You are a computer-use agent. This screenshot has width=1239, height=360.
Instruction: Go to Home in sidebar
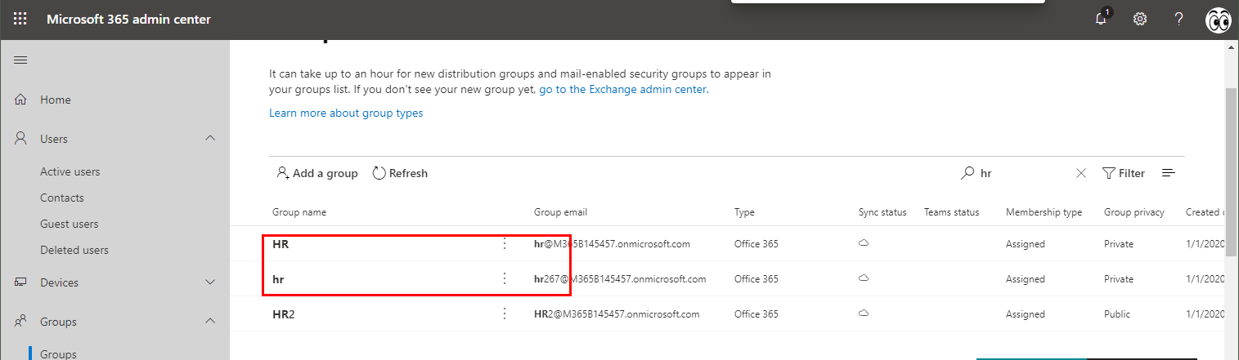pos(55,100)
